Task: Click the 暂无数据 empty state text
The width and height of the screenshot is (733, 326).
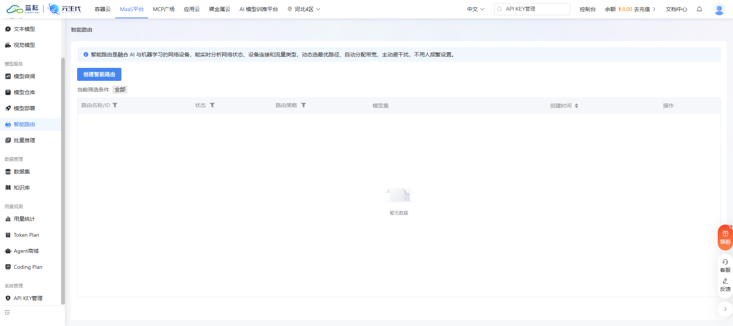Action: tap(399, 213)
